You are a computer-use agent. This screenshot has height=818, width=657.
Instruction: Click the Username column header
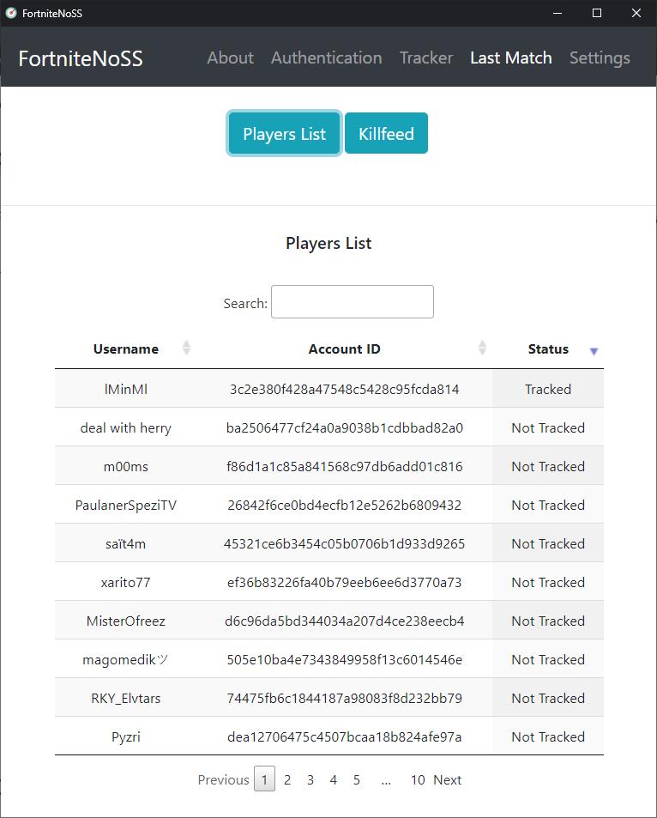tap(126, 349)
